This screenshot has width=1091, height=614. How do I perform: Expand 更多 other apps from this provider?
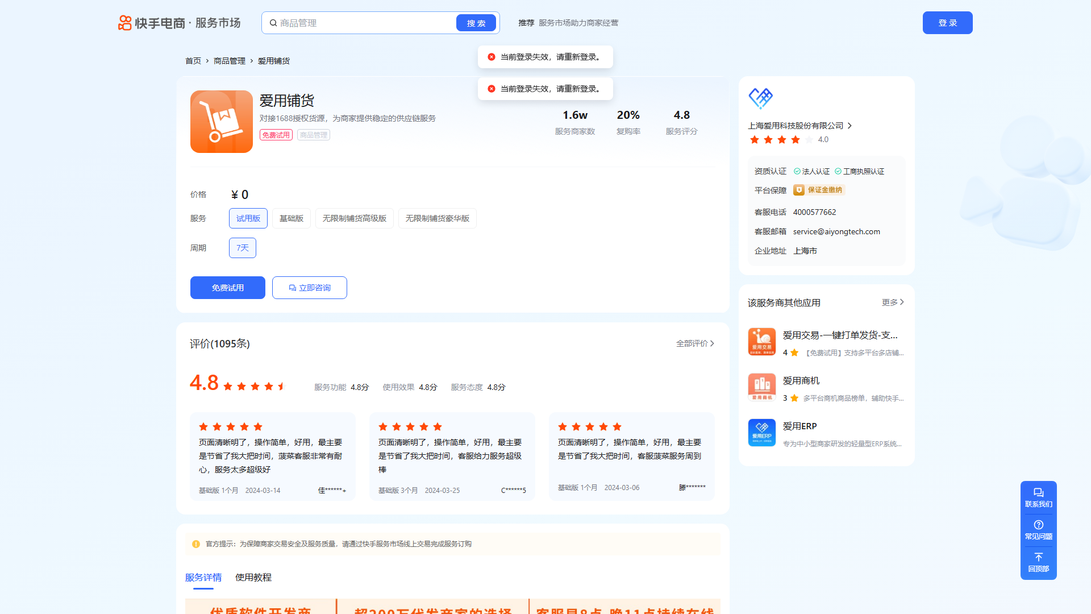[893, 302]
